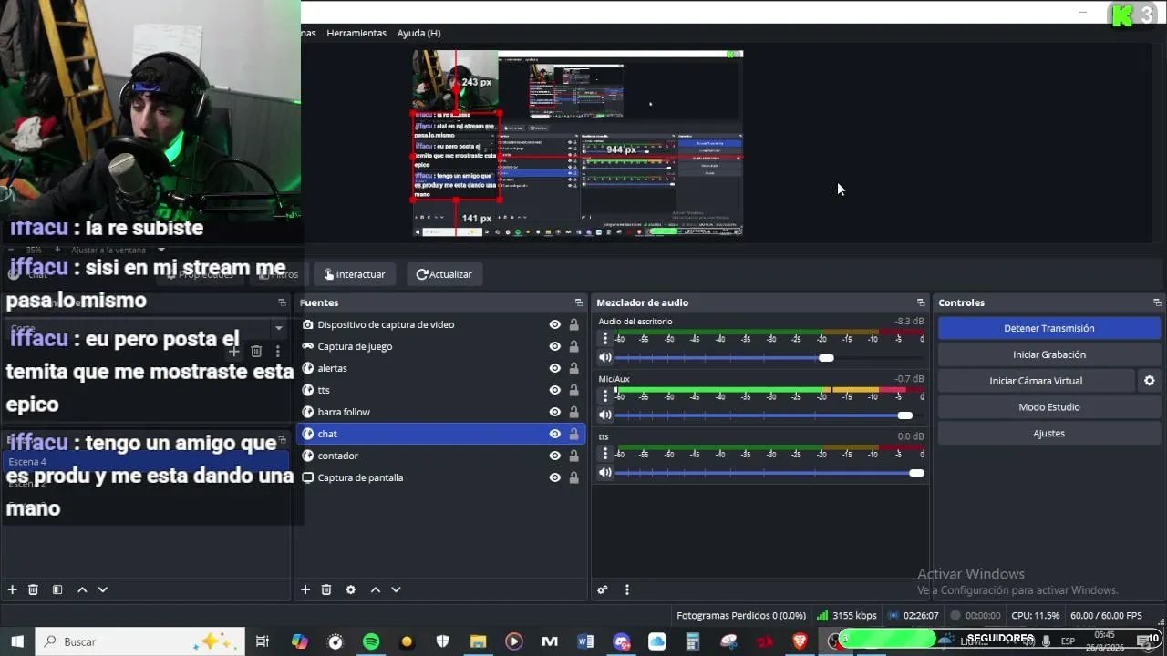This screenshot has height=656, width=1167.
Task: Move selected scene up
Action: (x=82, y=589)
